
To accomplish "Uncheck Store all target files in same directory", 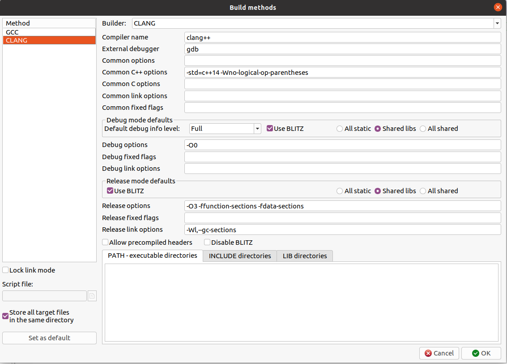I will tap(6, 316).
